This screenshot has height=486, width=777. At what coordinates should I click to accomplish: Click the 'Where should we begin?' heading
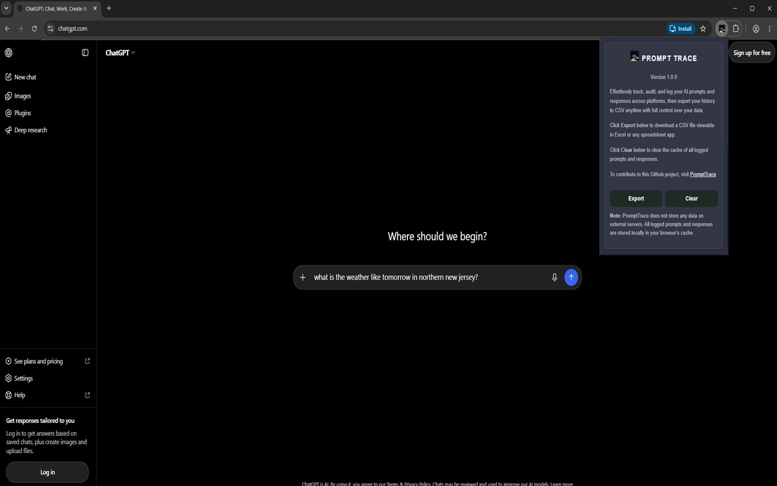(437, 236)
